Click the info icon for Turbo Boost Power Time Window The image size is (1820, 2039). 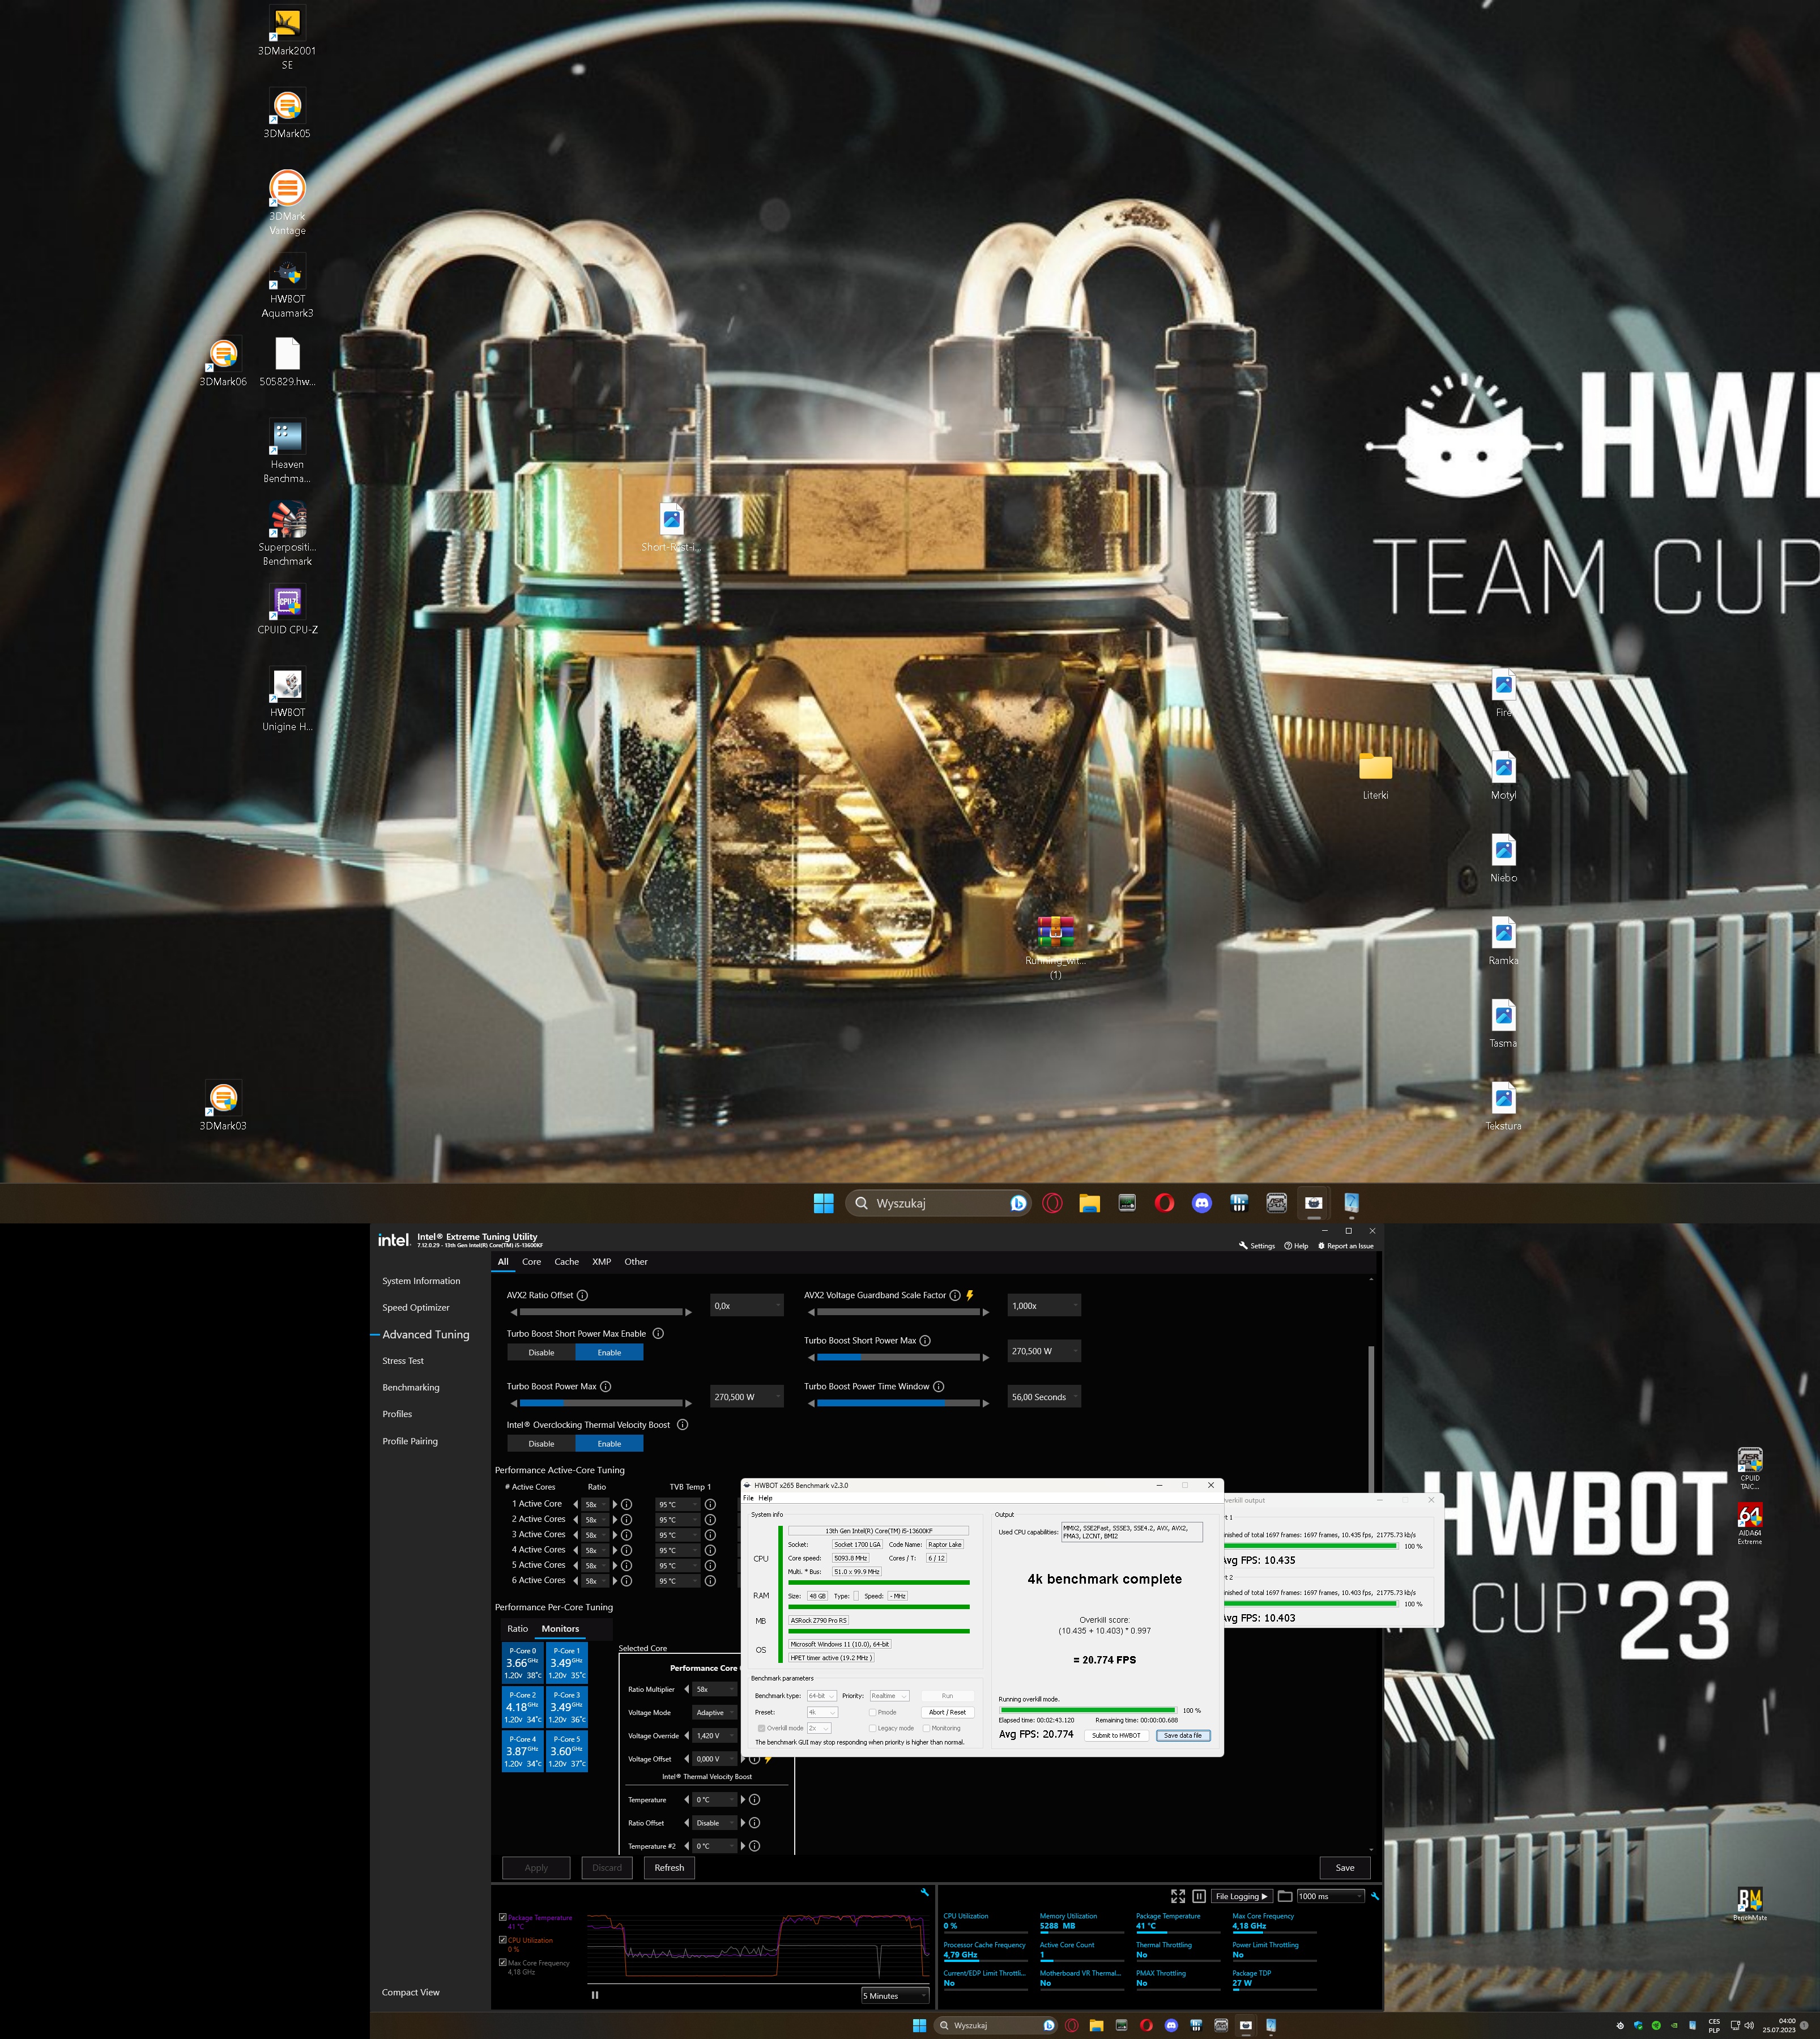coord(938,1386)
